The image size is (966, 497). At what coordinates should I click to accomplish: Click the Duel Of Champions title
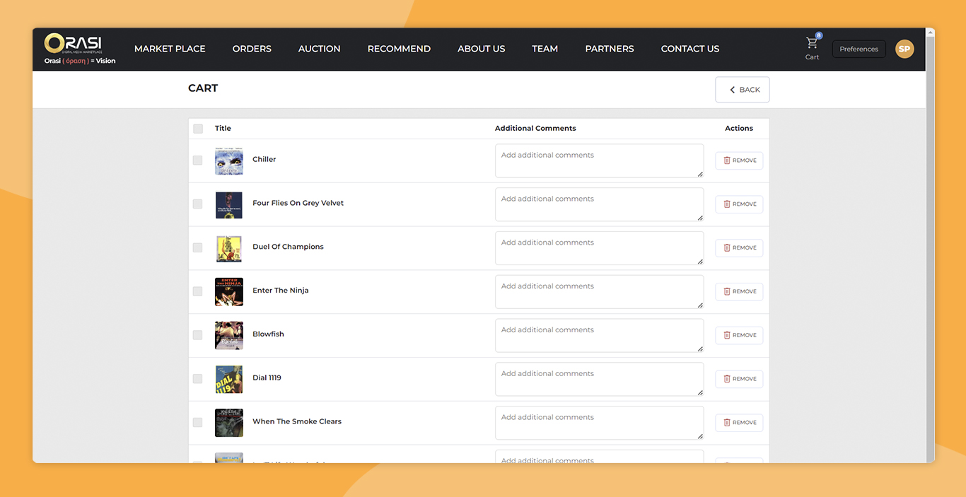(x=289, y=247)
